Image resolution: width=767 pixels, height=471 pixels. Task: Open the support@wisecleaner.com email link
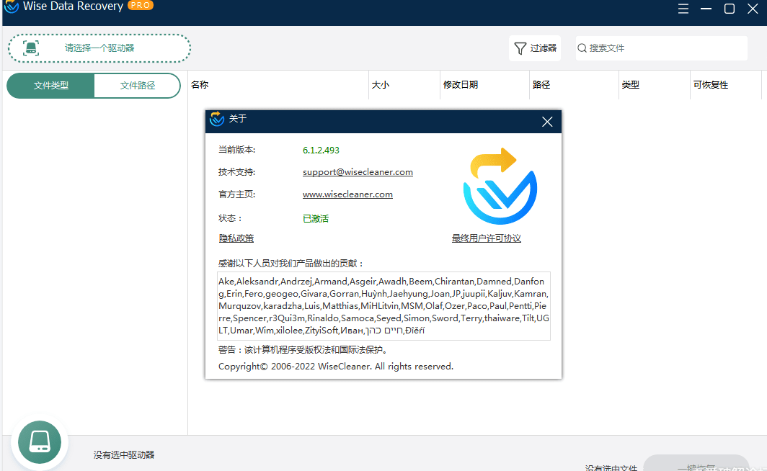point(358,172)
